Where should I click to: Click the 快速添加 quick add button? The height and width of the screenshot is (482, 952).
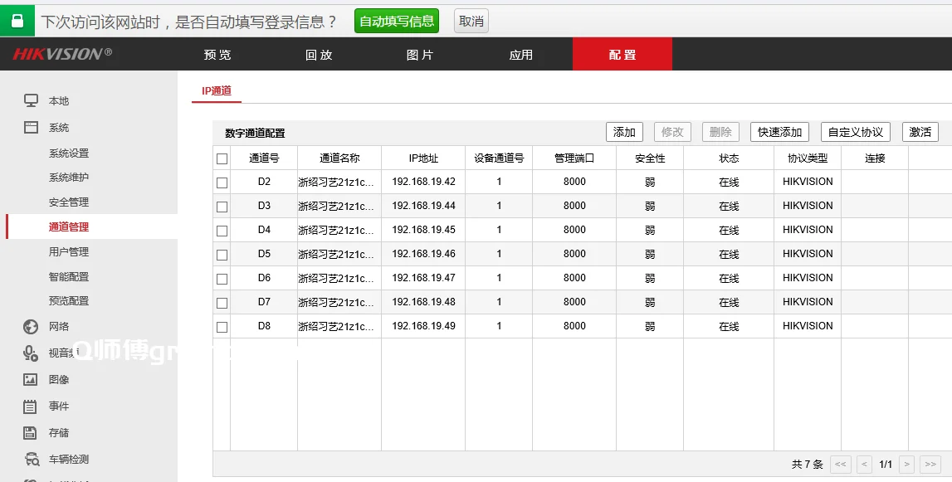(779, 132)
